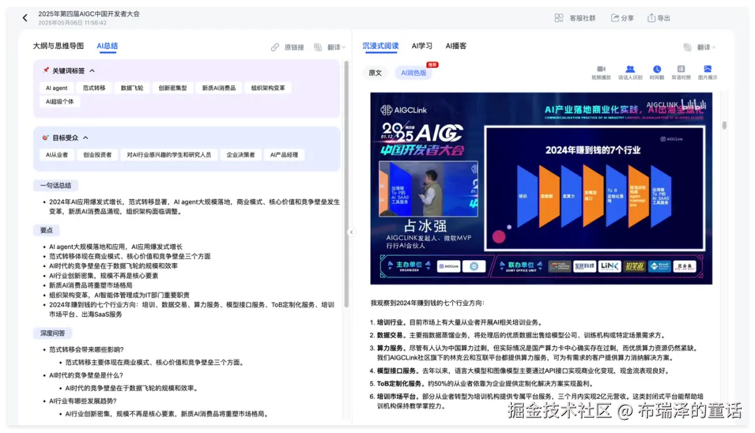Switch to the AI学习 tab
The height and width of the screenshot is (433, 755).
tap(422, 45)
